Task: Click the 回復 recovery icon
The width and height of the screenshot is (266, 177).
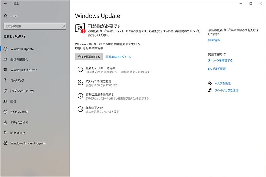Action: (x=5, y=101)
